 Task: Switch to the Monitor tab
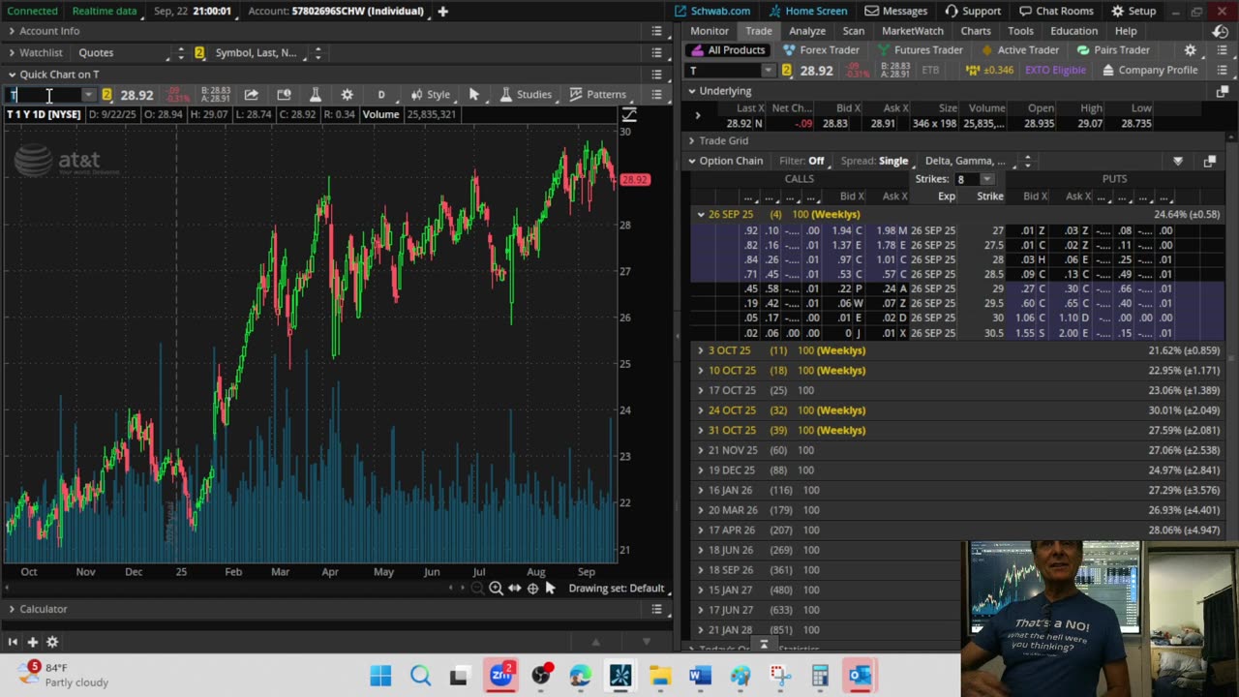coord(710,31)
